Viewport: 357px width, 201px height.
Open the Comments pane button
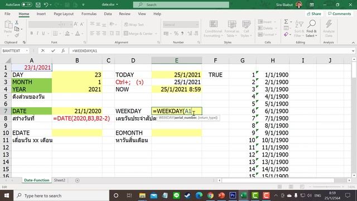click(x=339, y=13)
